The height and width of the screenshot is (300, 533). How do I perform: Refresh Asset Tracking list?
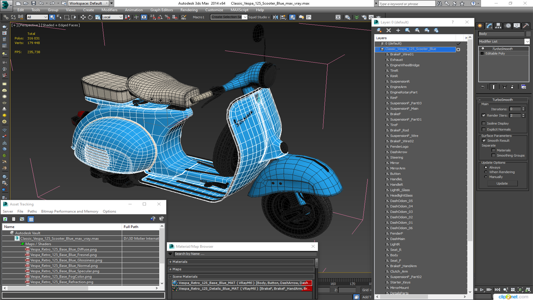tap(5, 219)
